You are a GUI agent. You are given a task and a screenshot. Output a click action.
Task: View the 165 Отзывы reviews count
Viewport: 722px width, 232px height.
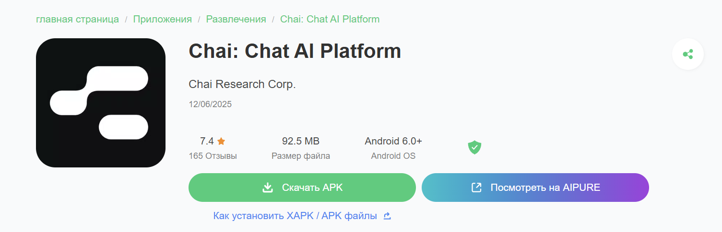pos(213,156)
